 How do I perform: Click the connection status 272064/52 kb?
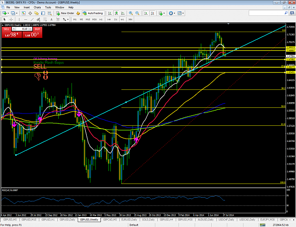[x=280, y=225]
